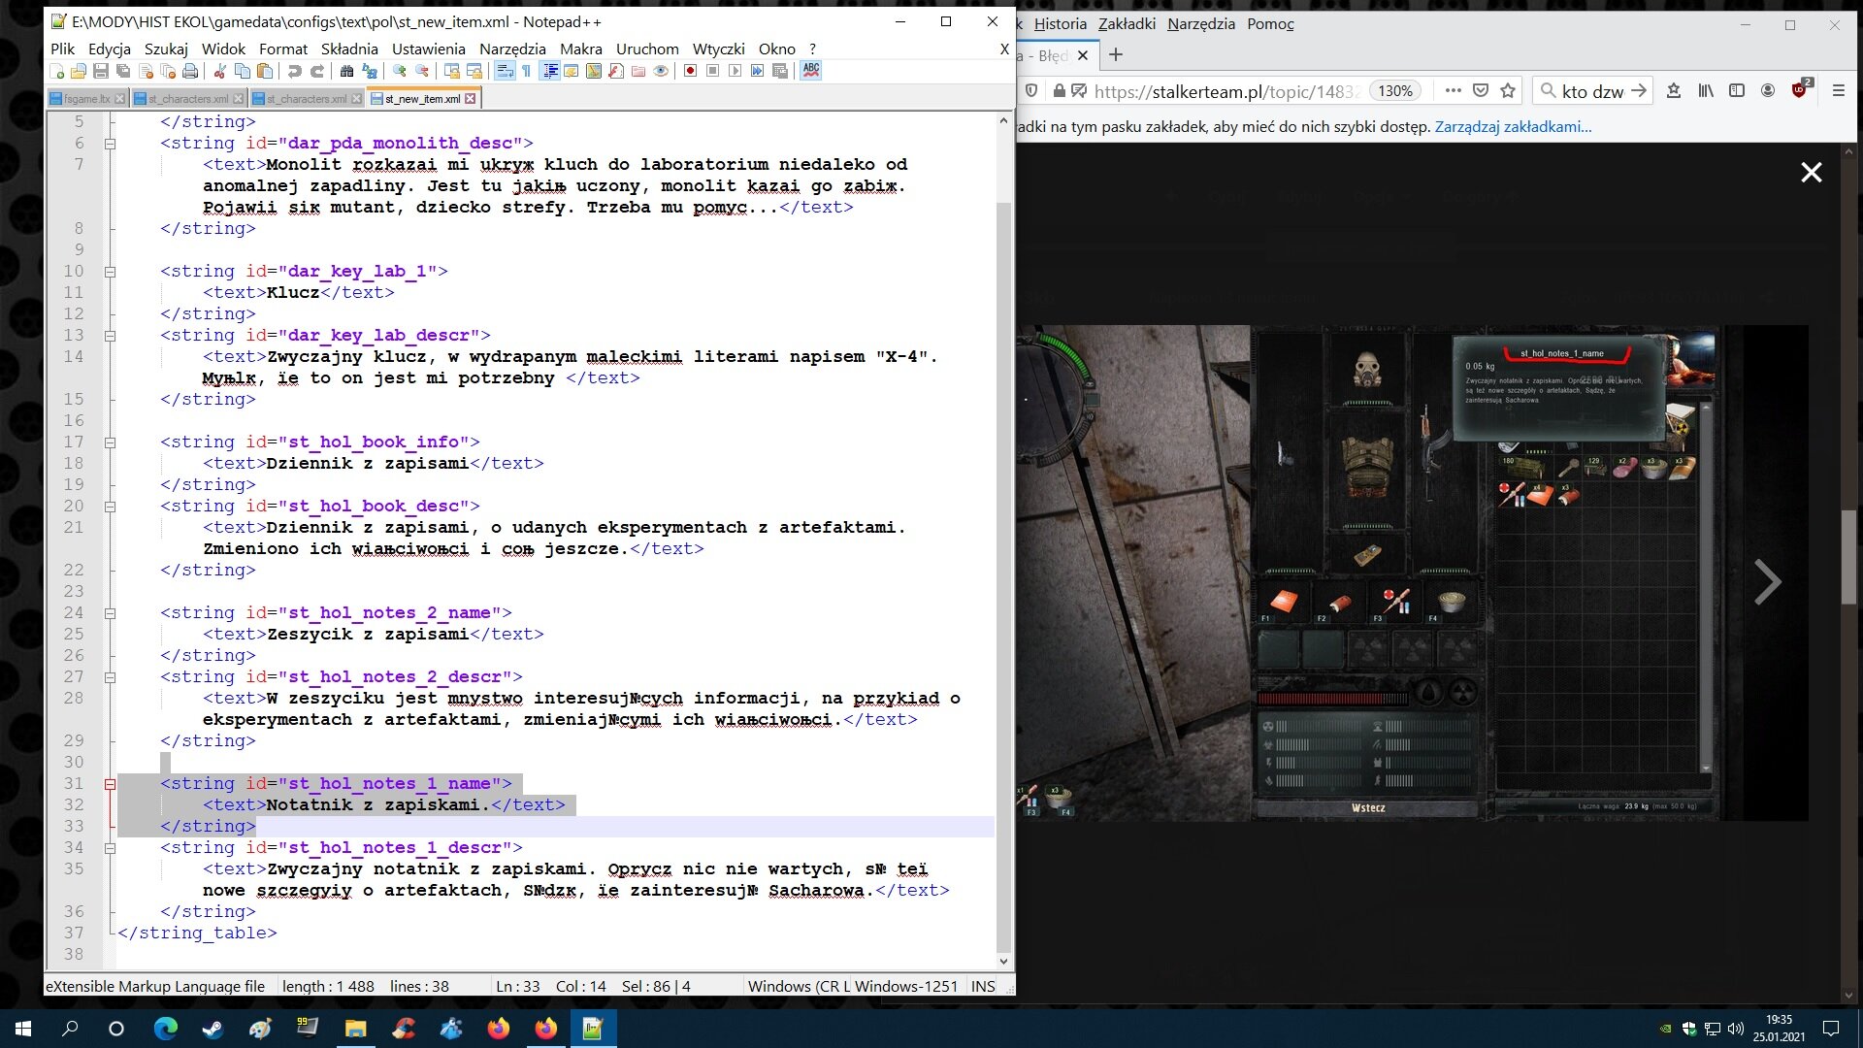
Task: Click the Firefox bookmark star icon
Action: [1507, 90]
